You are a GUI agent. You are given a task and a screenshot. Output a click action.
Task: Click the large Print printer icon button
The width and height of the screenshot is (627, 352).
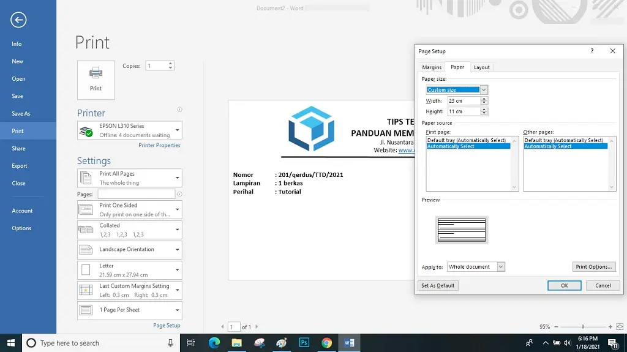pyautogui.click(x=96, y=80)
